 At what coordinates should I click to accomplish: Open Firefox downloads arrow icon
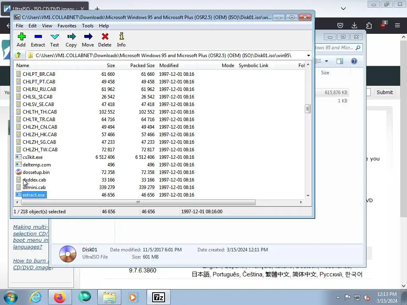click(354, 25)
